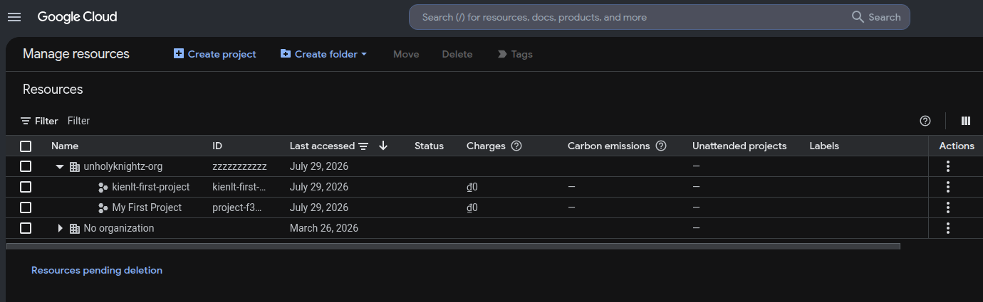Toggle the select-all header checkbox

[x=26, y=146]
